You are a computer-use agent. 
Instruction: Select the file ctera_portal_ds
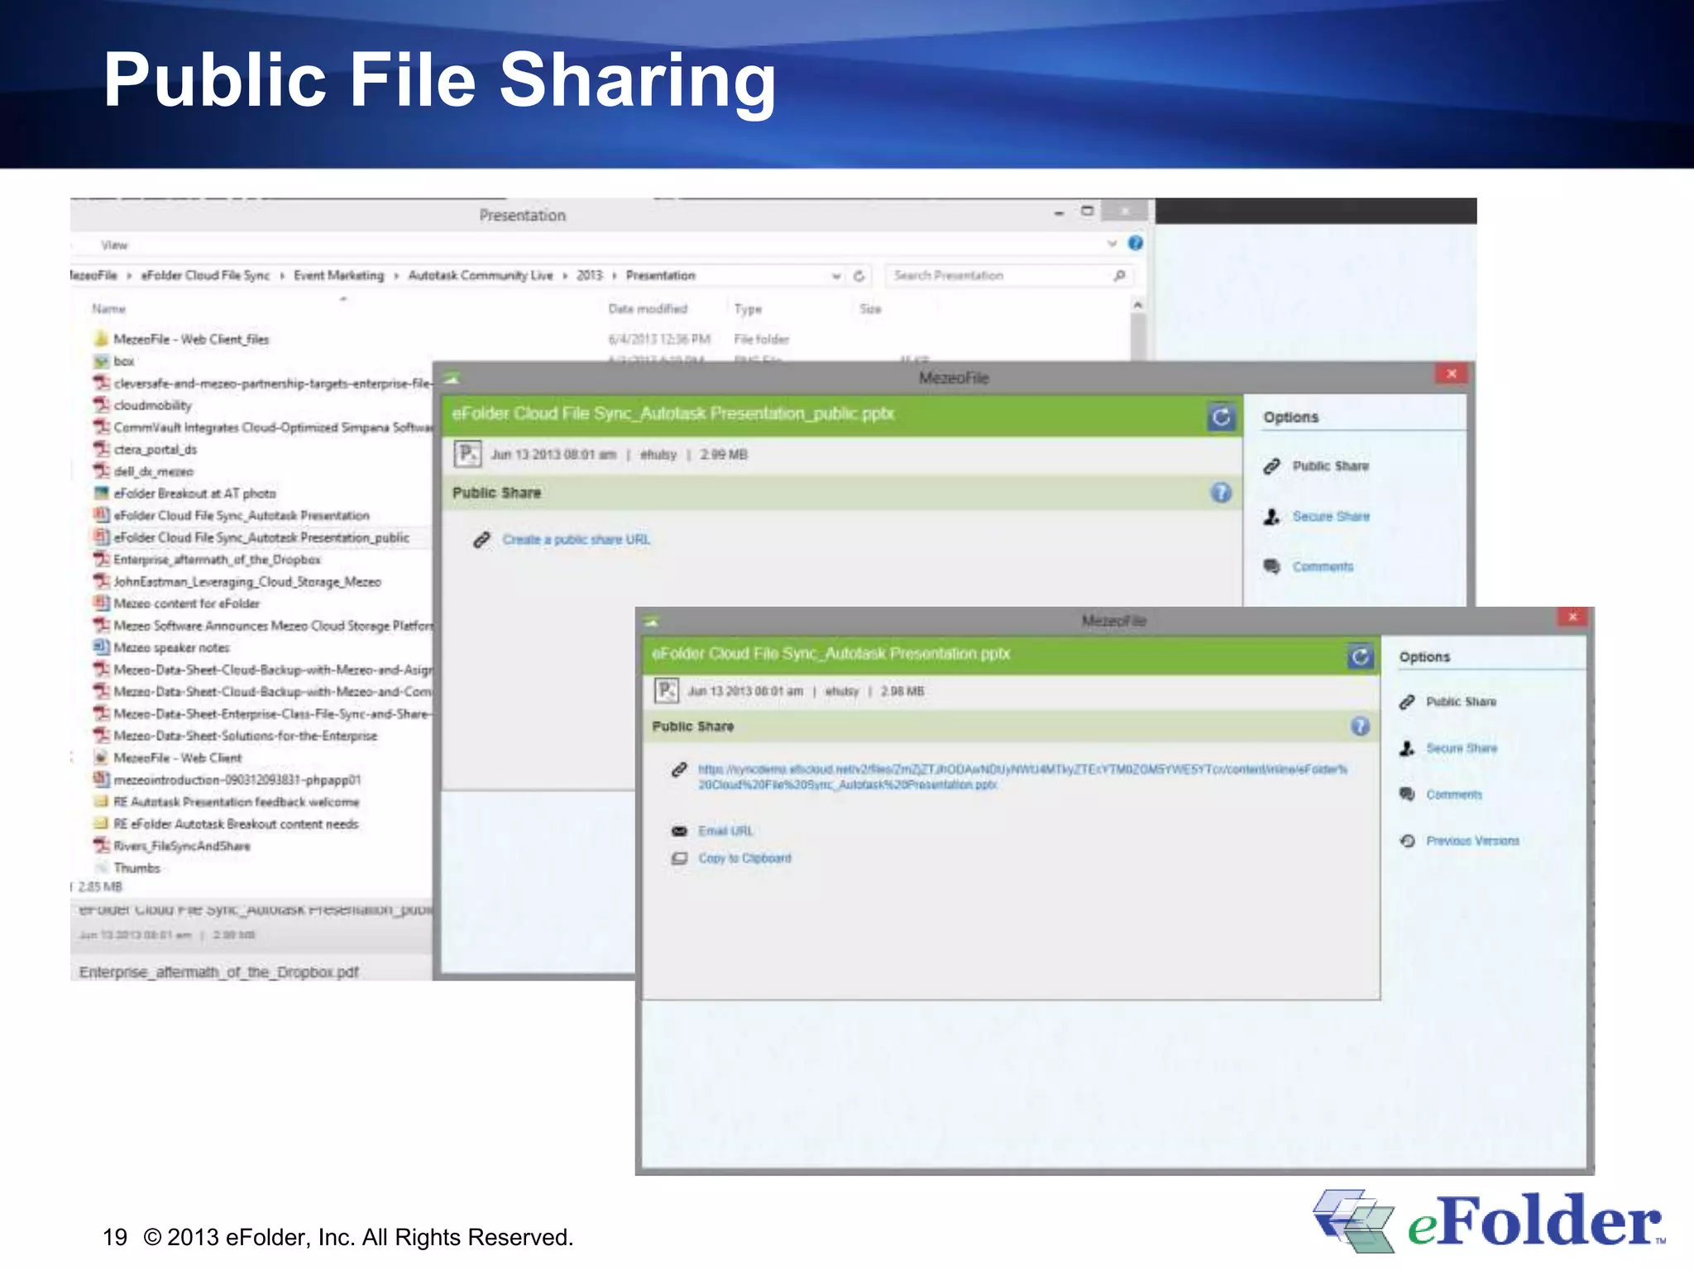155,450
